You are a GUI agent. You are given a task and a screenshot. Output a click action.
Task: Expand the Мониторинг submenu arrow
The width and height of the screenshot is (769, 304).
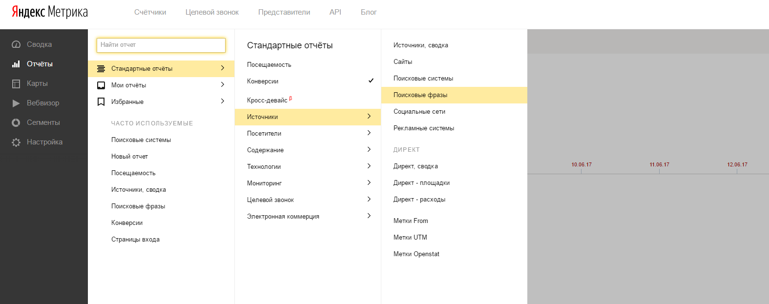coord(369,182)
